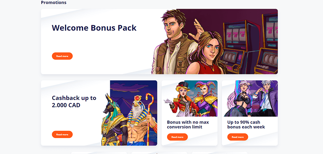Open Read more for Cashback offer

click(62, 135)
